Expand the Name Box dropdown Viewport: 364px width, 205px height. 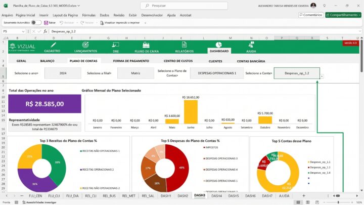tap(23, 31)
